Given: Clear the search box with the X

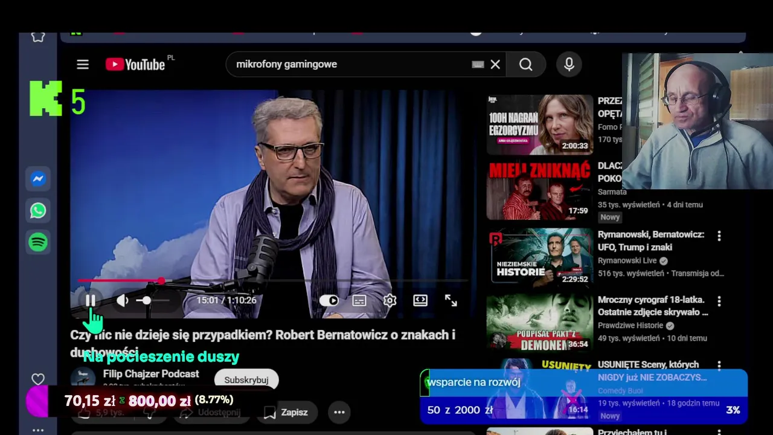Looking at the screenshot, I should (x=495, y=65).
